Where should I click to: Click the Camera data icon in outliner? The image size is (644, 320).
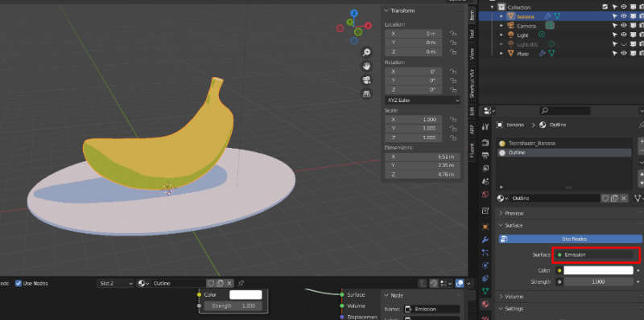coord(550,26)
